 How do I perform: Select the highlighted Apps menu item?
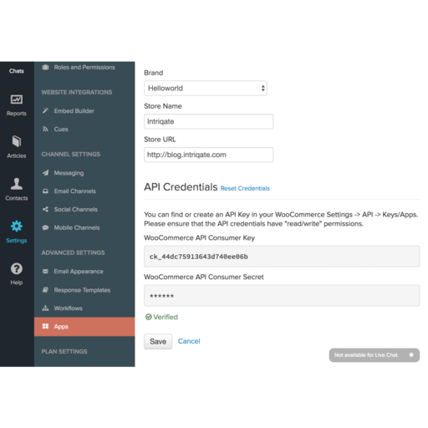tap(84, 327)
